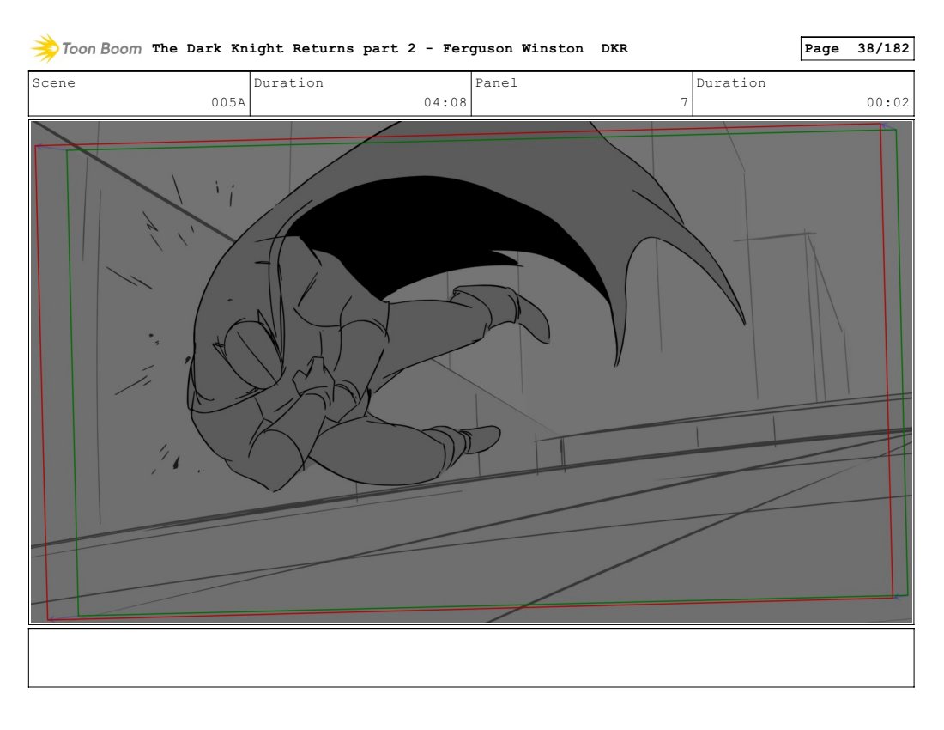Click the storyboard panel drawing of the caped figure
The image size is (944, 730).
pyautogui.click(x=471, y=372)
